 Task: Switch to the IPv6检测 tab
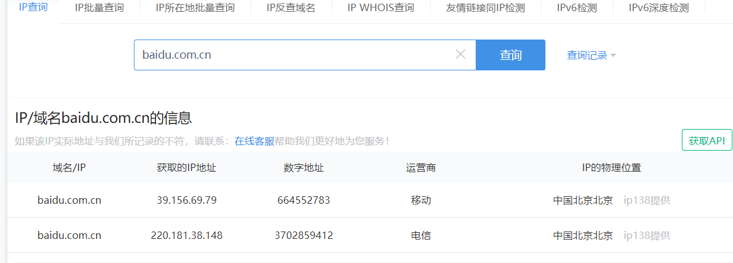tap(577, 8)
